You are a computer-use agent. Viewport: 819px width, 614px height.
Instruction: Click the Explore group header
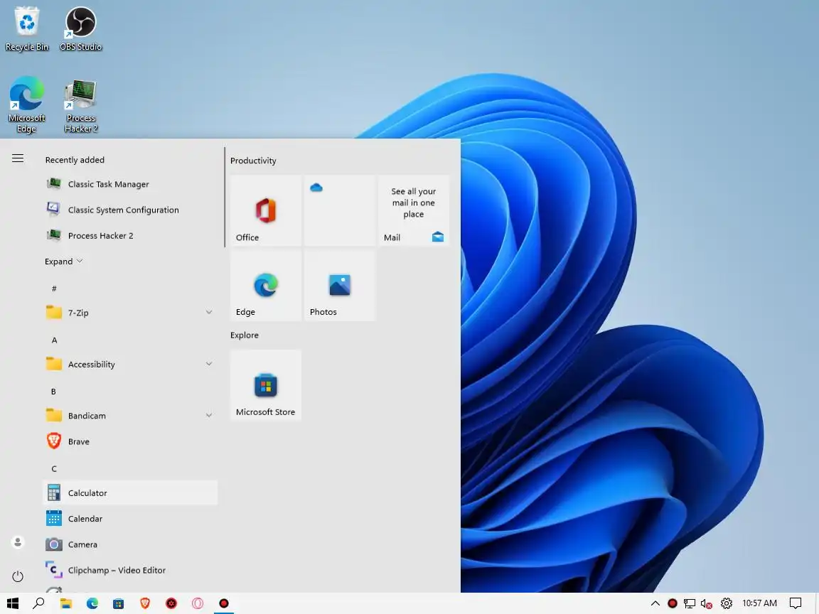(x=245, y=335)
